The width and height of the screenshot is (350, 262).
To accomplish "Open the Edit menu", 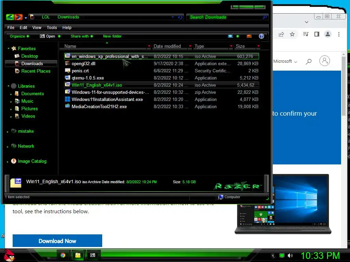I will point(23,27).
